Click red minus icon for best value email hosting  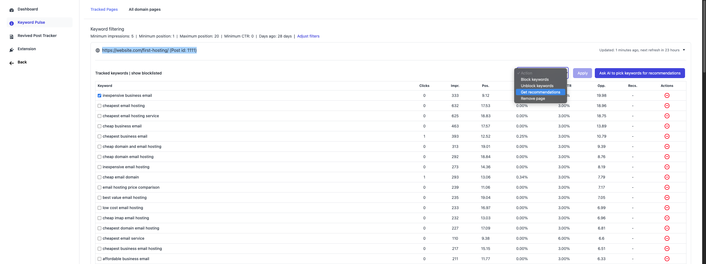click(667, 198)
